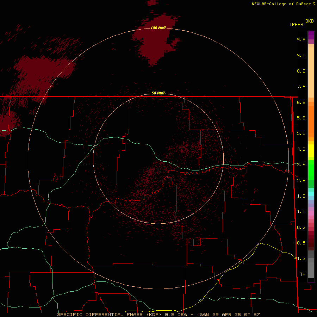Click the 5.0 value on the scale
This screenshot has width=317, height=317.
click(x=301, y=133)
